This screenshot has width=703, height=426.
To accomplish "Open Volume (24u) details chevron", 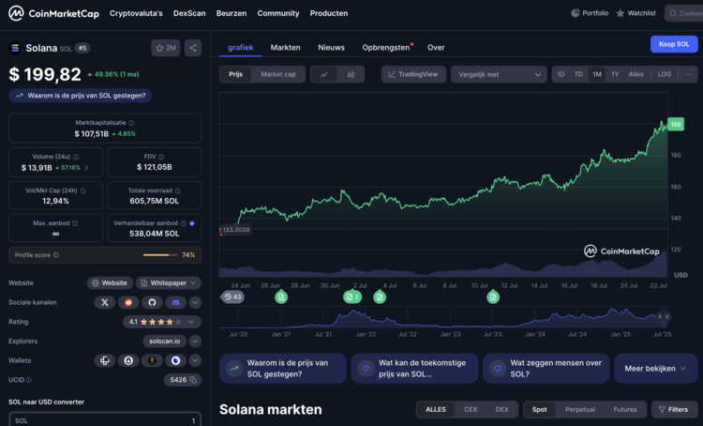I will (x=86, y=168).
